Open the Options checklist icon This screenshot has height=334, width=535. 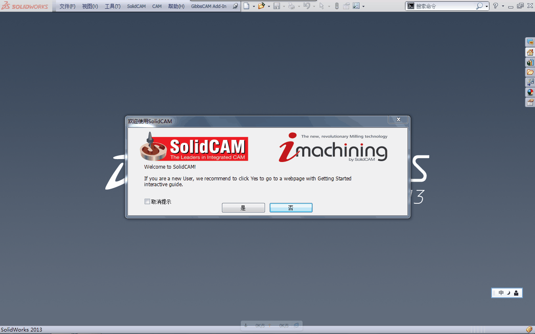coord(356,6)
